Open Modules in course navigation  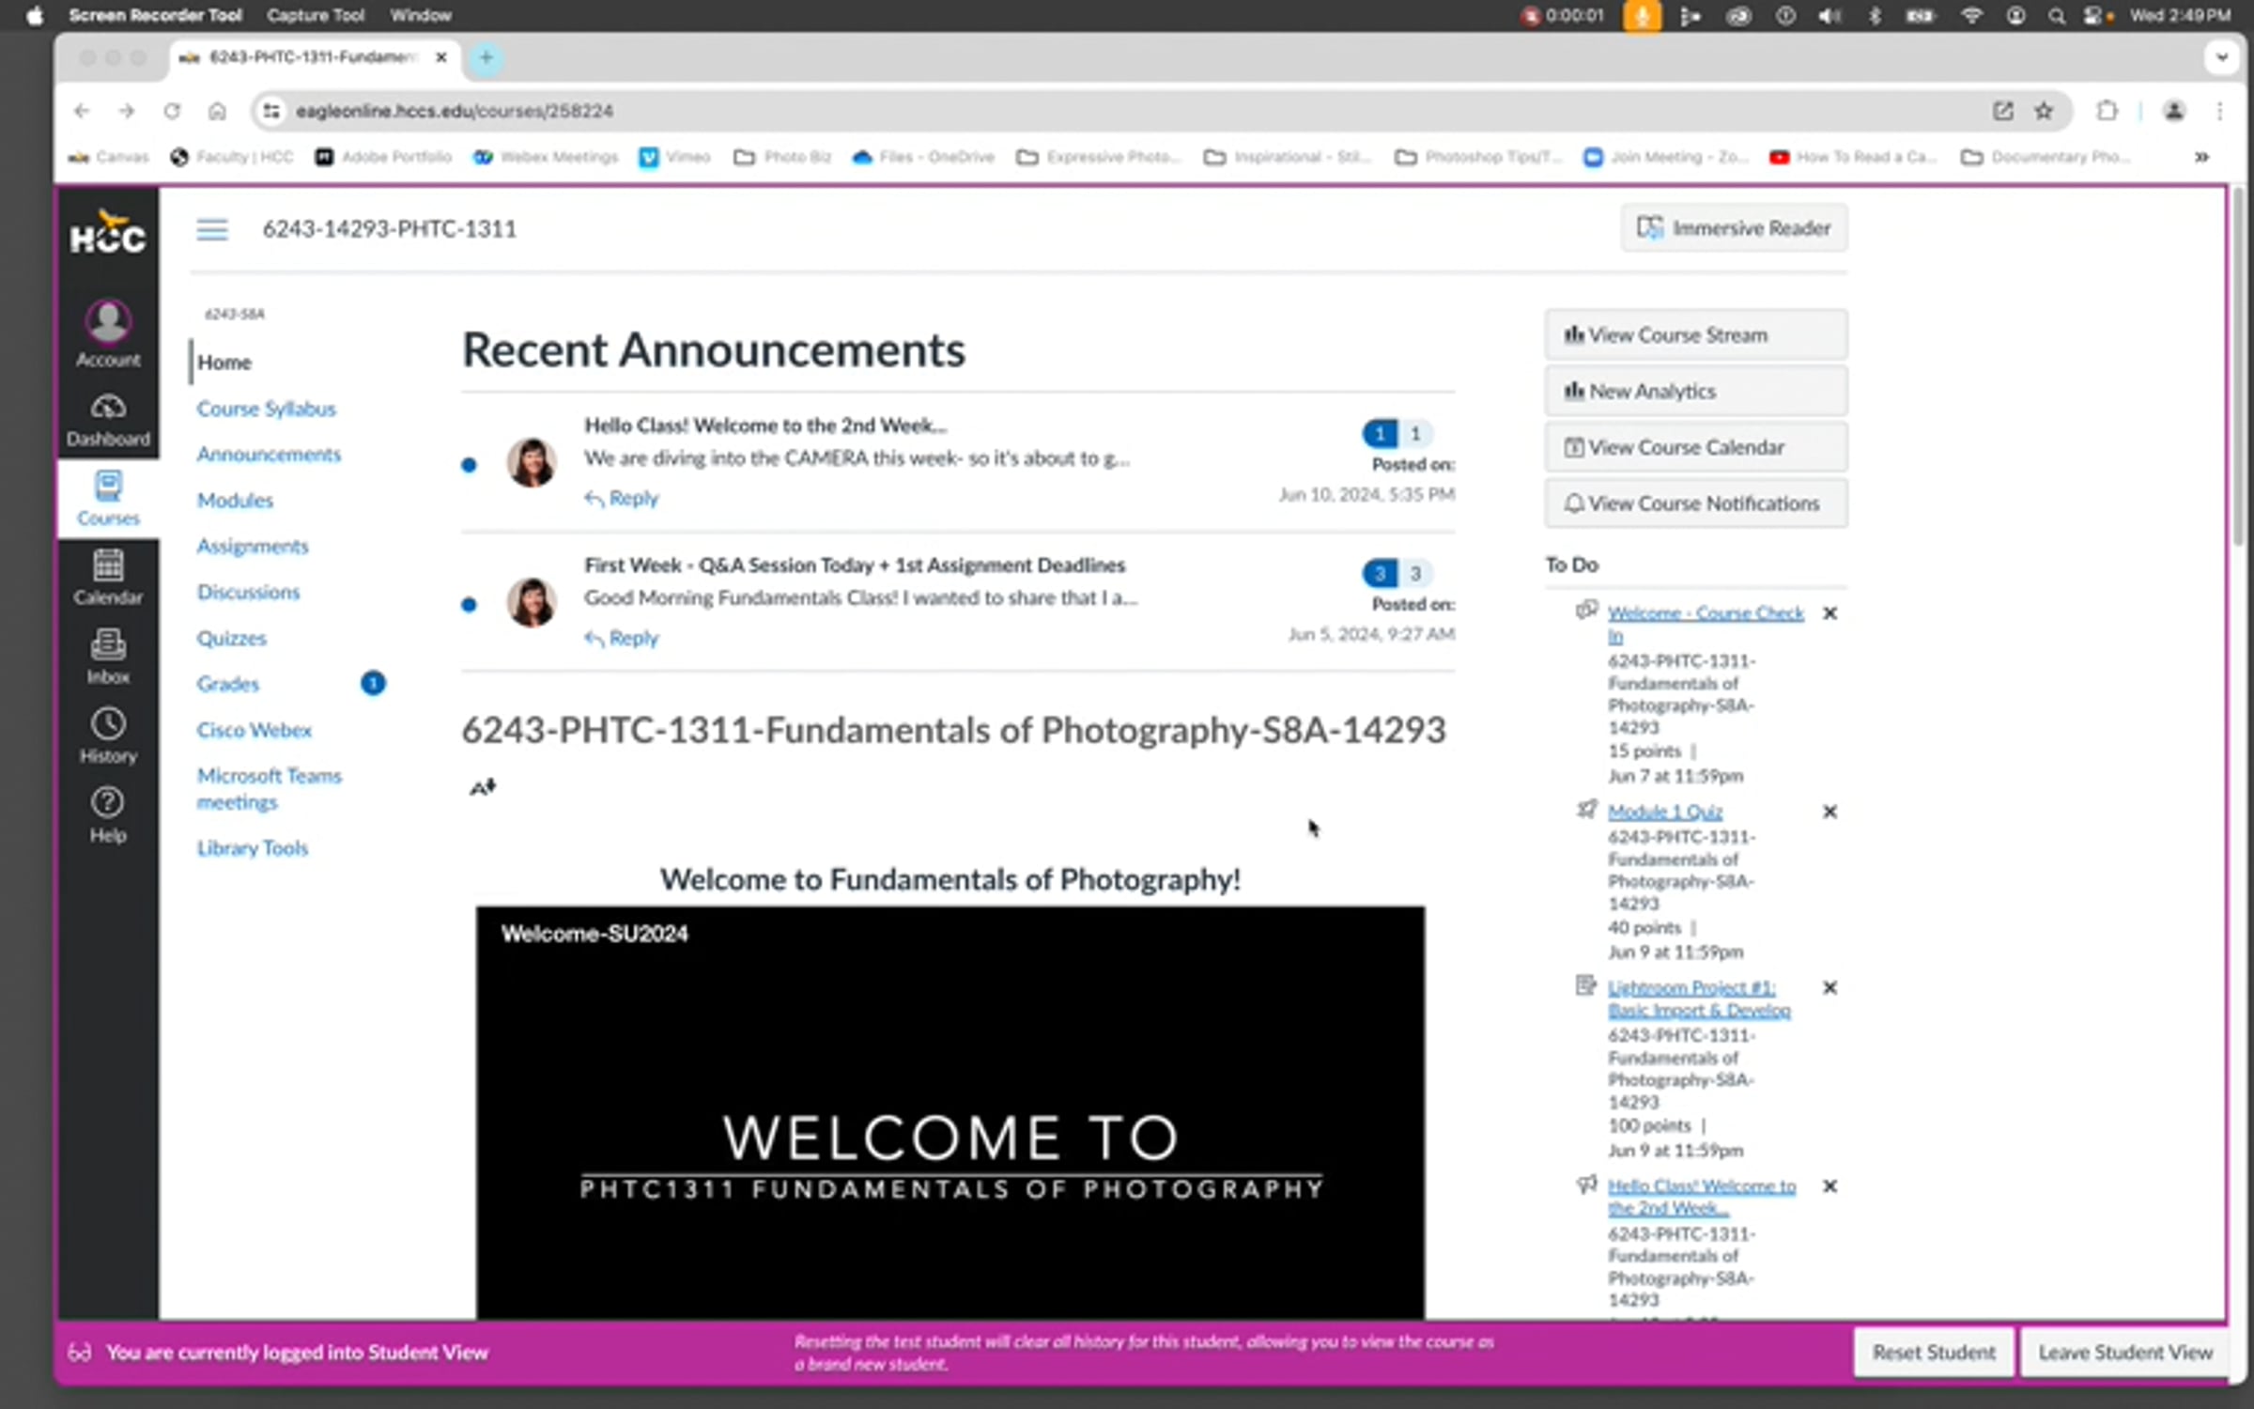235,500
